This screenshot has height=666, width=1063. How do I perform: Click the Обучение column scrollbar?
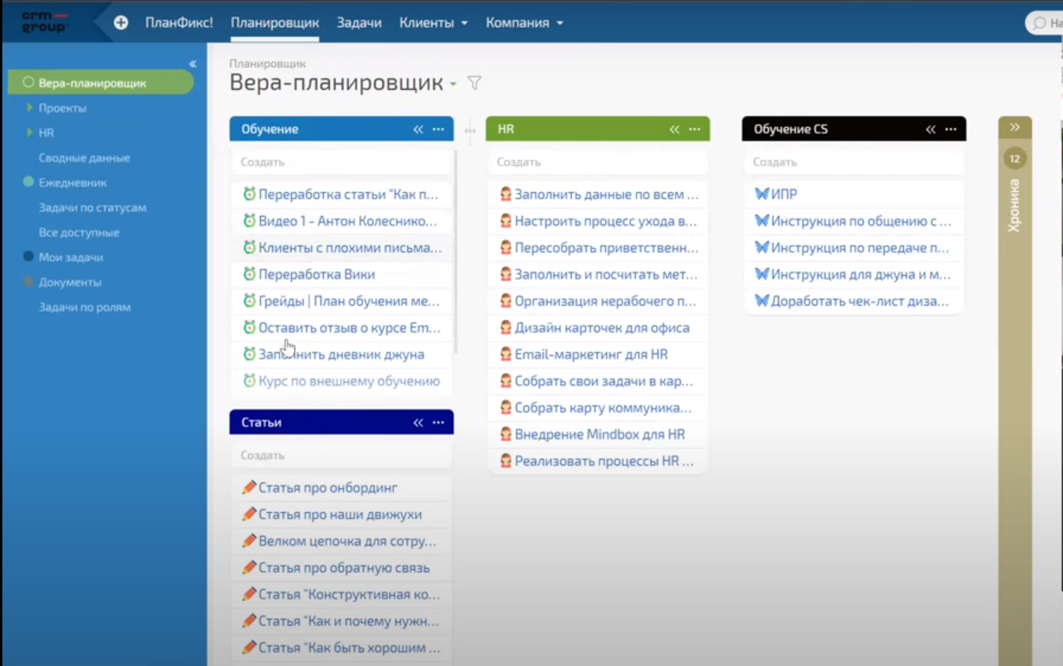click(x=456, y=251)
